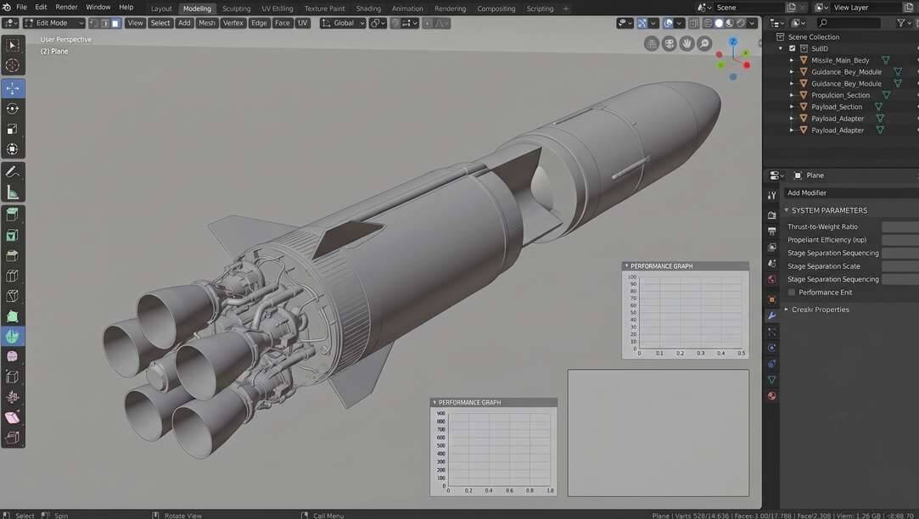Select the Edge Slide tool
The width and height of the screenshot is (919, 519).
click(x=13, y=377)
